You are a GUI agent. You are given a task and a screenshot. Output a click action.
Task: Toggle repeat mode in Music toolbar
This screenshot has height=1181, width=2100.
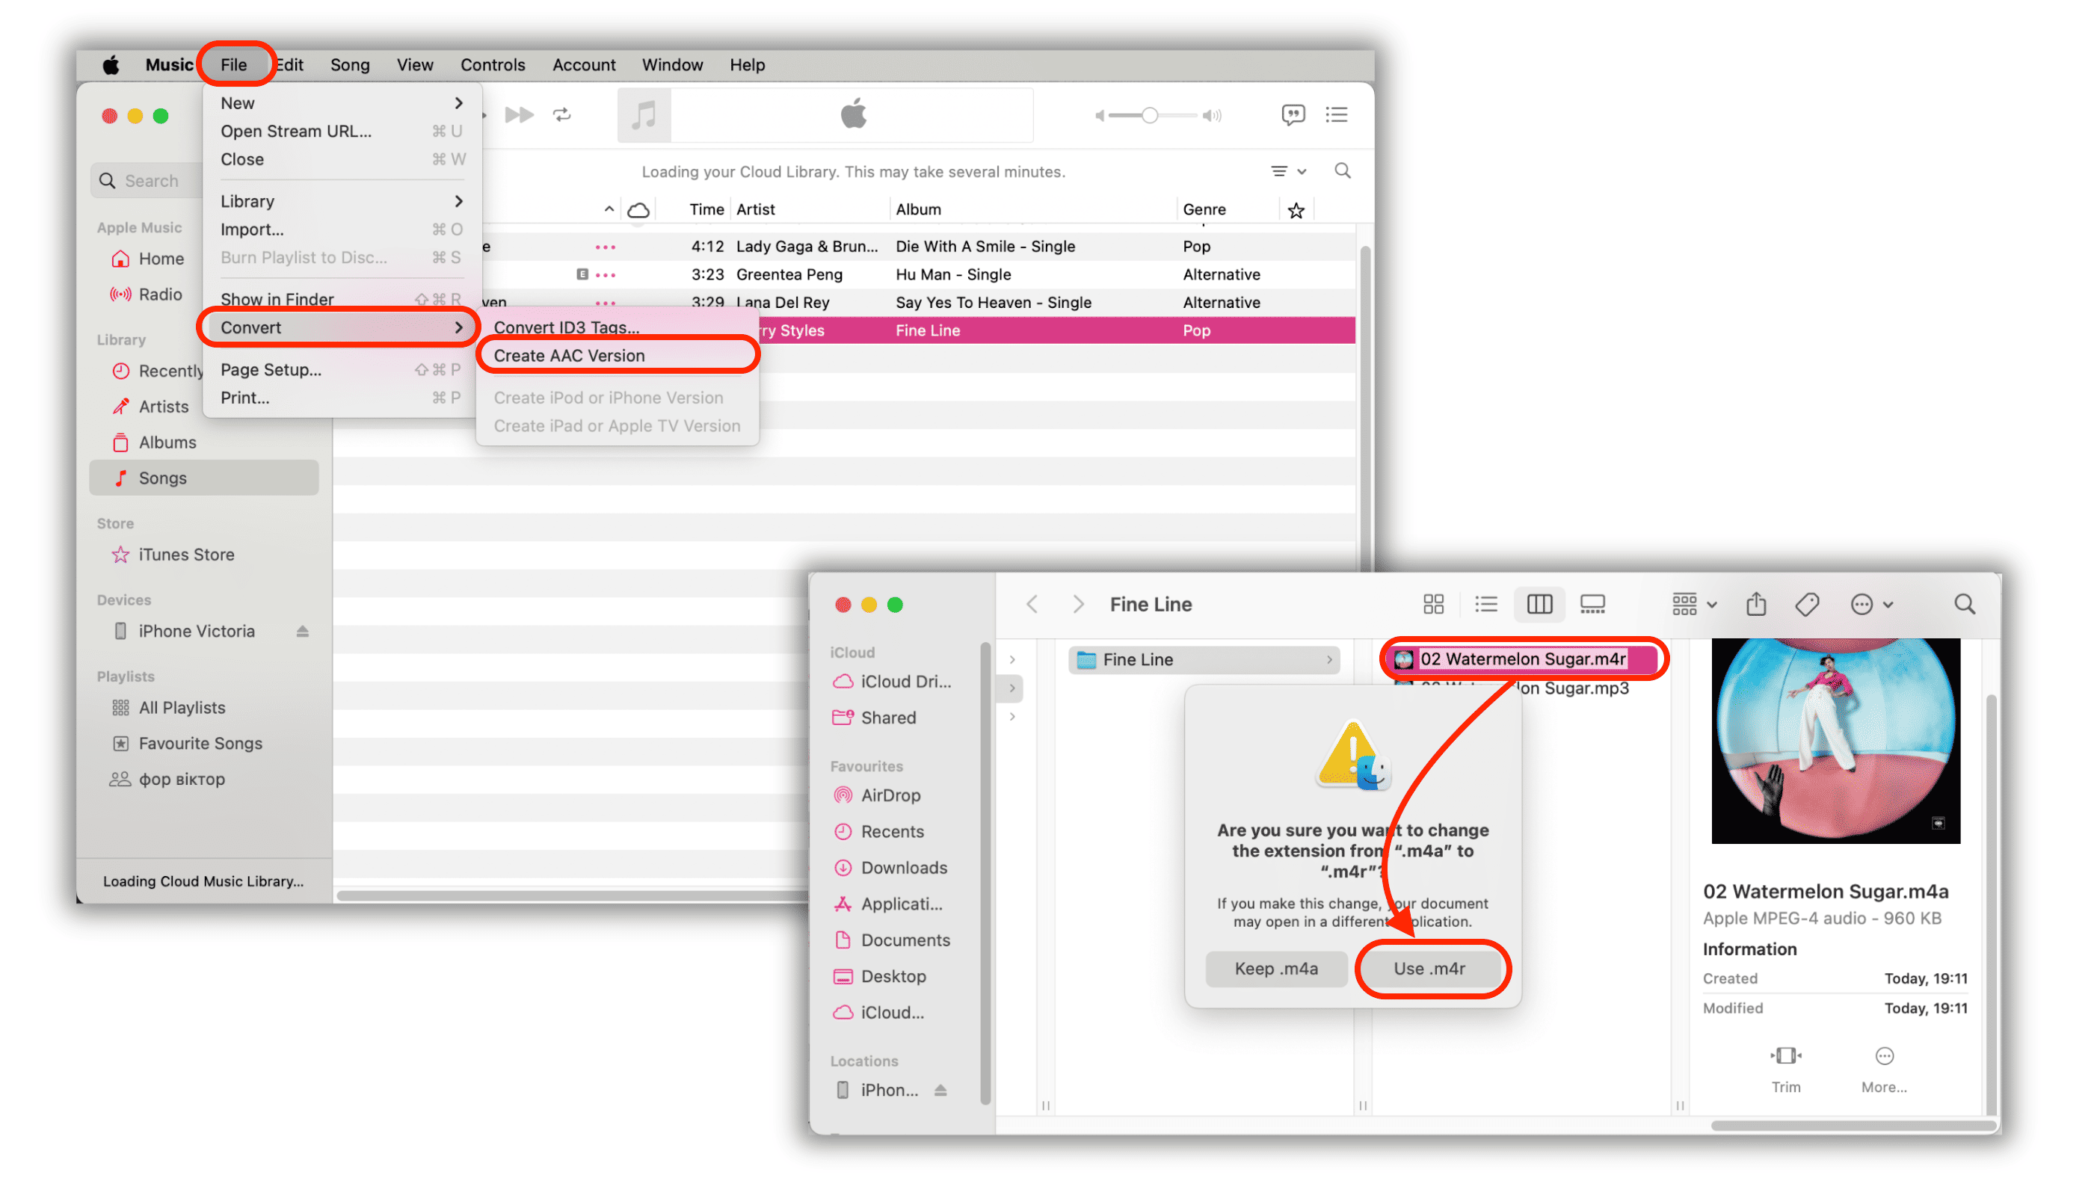click(561, 114)
